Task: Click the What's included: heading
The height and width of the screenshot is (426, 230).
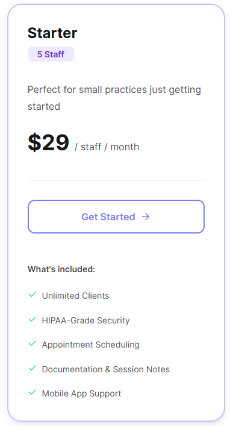Action: tap(61, 269)
